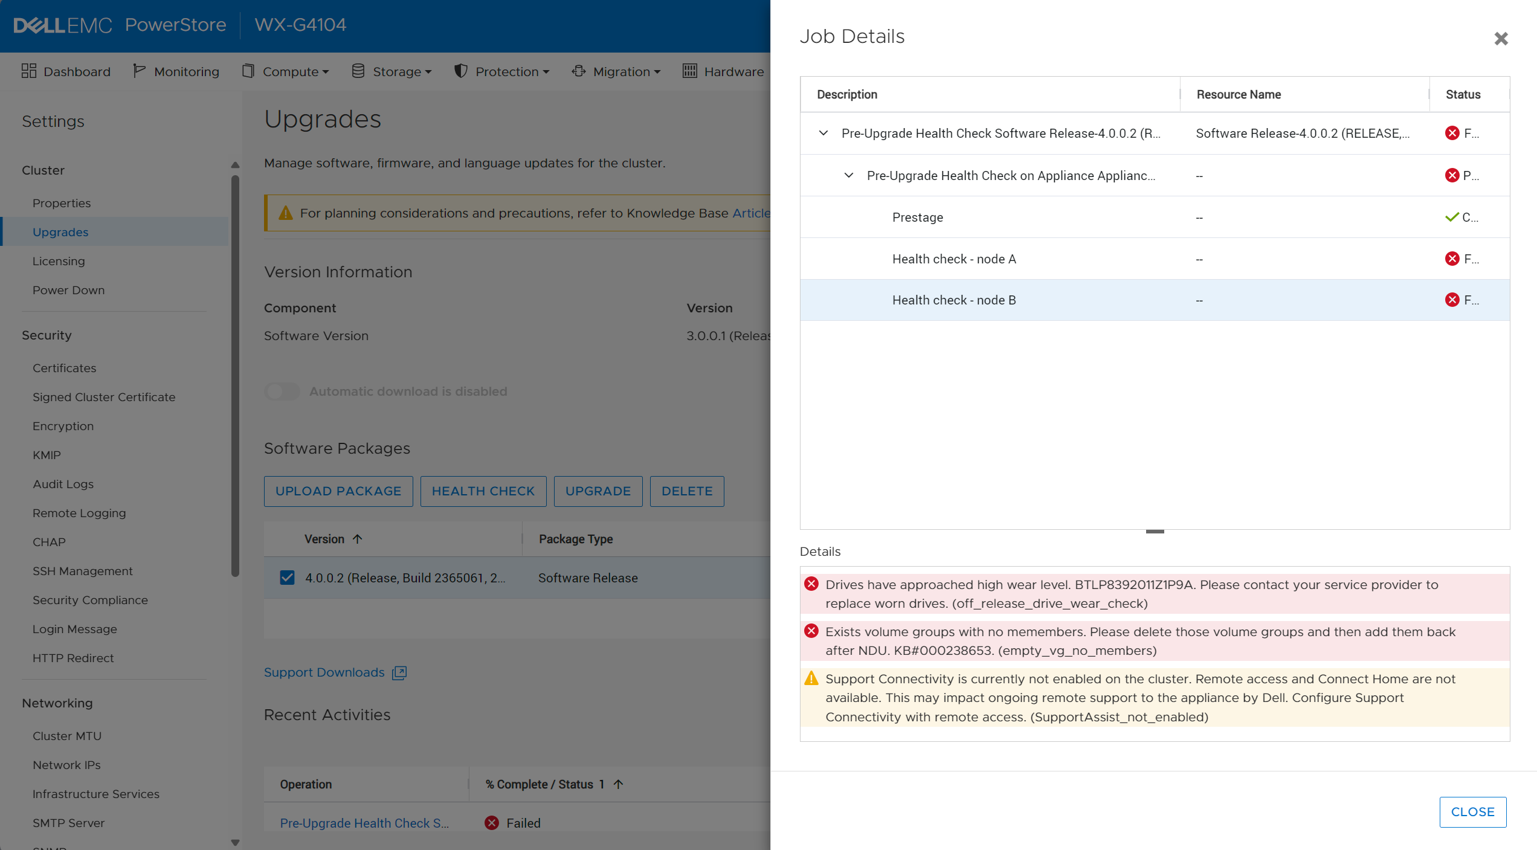Collapse the Pre-Upgrade Health Check Software Release row
The height and width of the screenshot is (850, 1537).
823,134
